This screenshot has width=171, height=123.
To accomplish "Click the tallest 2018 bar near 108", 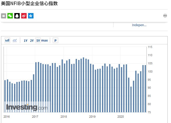I will (x=83, y=85).
